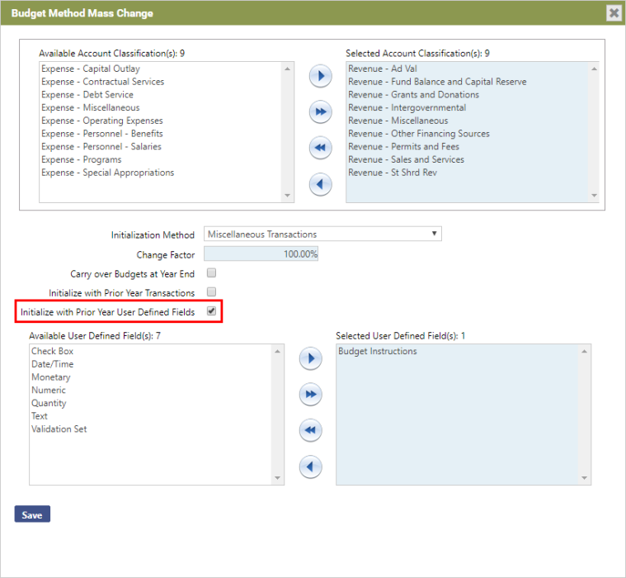Click move-right arrow for User Defined Fields
Viewport: 626px width, 578px height.
click(x=310, y=358)
